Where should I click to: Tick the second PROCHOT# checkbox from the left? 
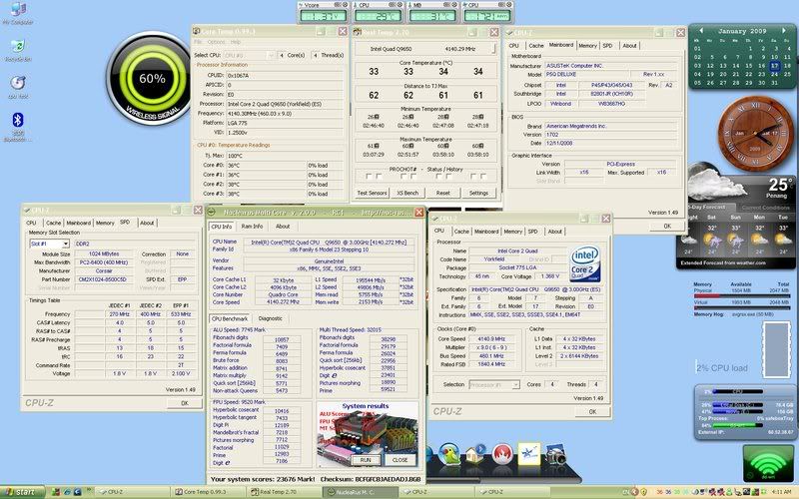coord(379,177)
